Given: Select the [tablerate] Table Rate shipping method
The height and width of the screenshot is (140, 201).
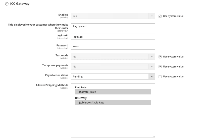Looking at the screenshot, I should coord(113,102).
